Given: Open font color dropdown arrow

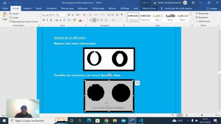Looking at the screenshot, I should pos(83,20).
